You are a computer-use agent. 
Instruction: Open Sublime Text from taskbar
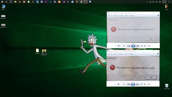click(x=77, y=2)
